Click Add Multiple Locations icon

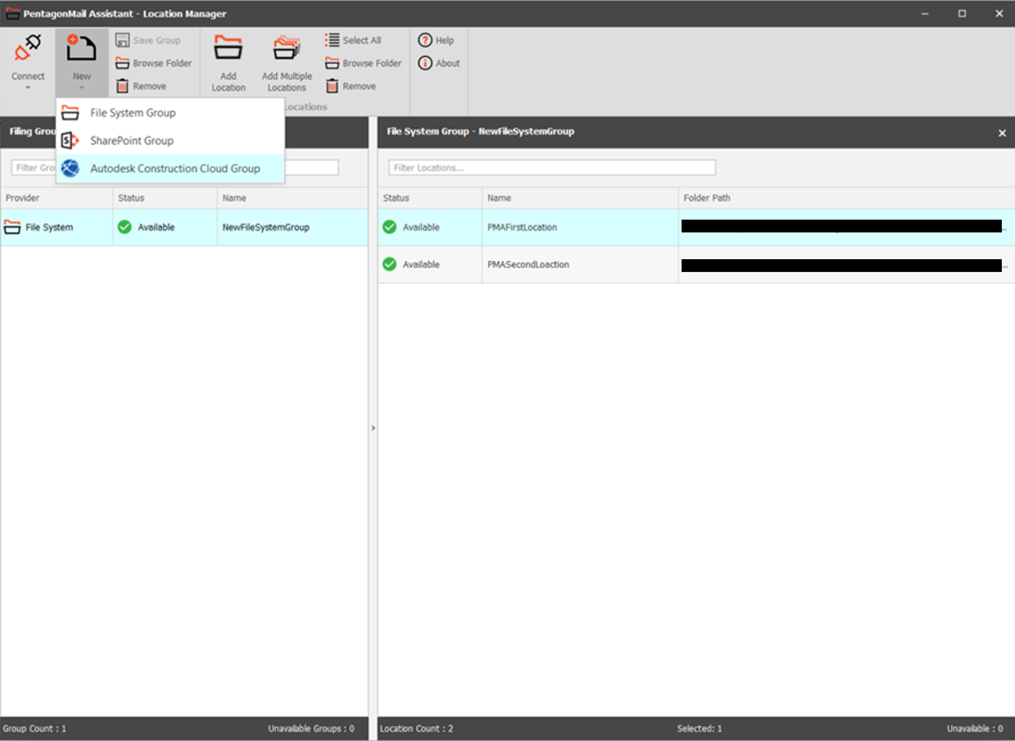point(287,48)
